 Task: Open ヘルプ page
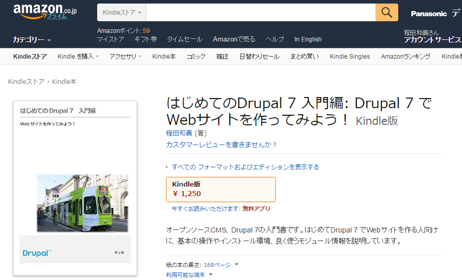(275, 39)
